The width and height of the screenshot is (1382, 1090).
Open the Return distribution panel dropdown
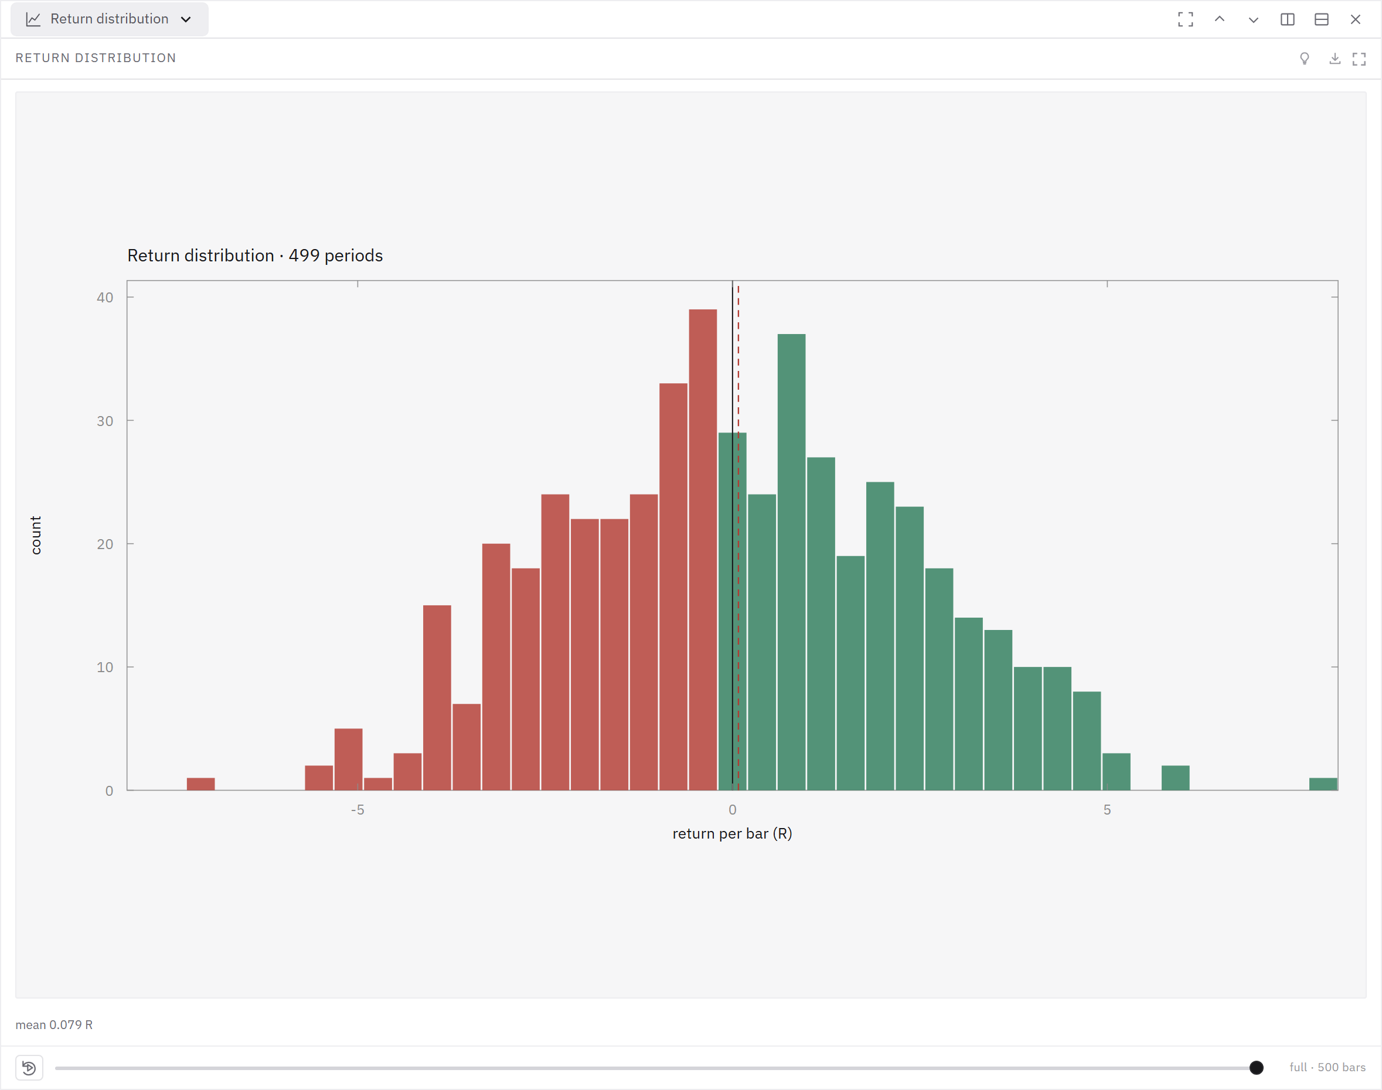[x=109, y=19]
